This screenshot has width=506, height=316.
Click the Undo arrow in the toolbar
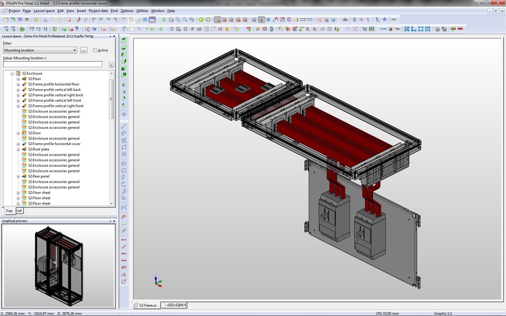click(x=93, y=19)
